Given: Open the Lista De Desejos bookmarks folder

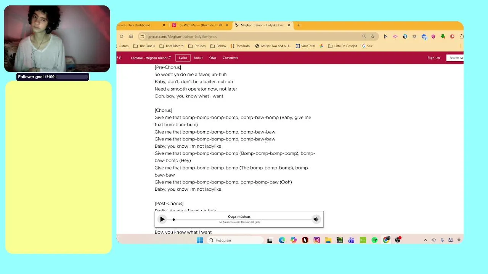Looking at the screenshot, I should pyautogui.click(x=342, y=46).
